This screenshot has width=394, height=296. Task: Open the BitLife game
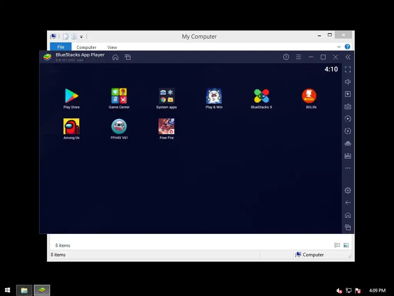pos(309,96)
